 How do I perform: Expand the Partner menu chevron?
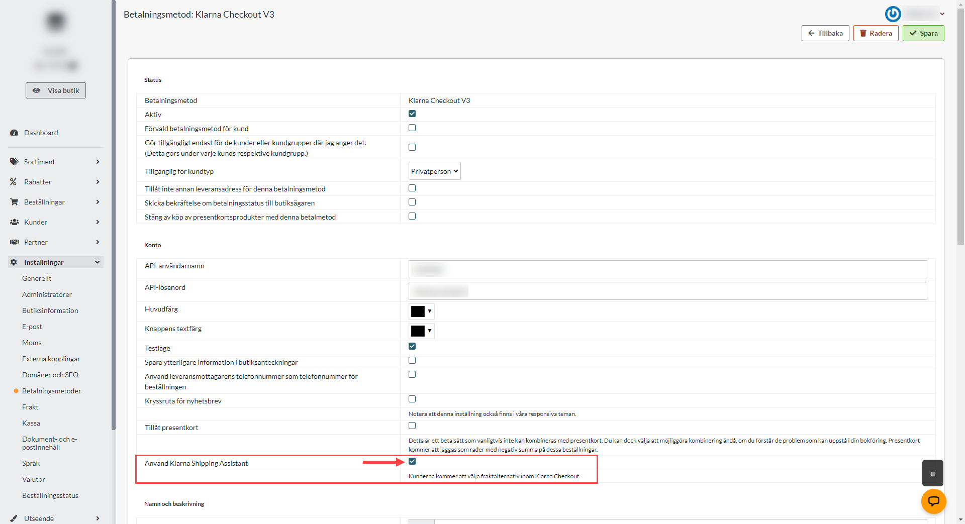click(x=98, y=242)
